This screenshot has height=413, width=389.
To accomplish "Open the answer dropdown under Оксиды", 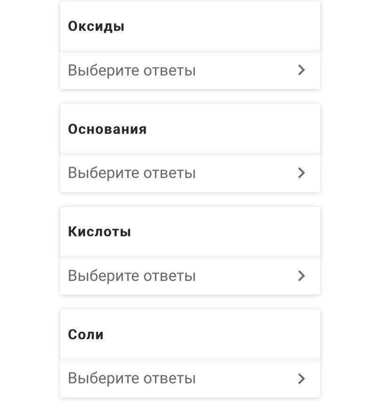I will coord(190,70).
